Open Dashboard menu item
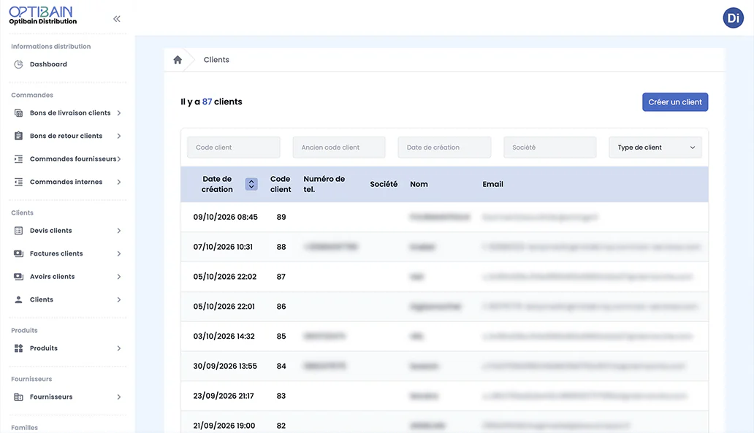 (x=48, y=64)
